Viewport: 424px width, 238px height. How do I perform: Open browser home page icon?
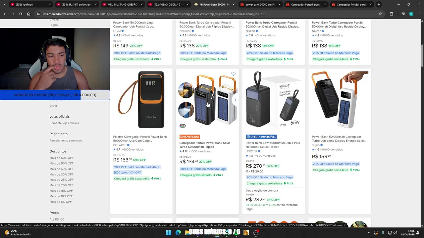click(x=29, y=14)
